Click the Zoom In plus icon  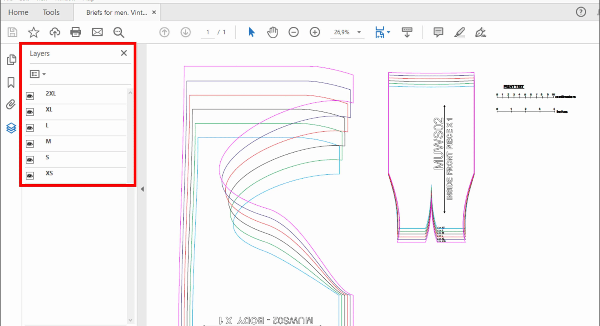coord(315,32)
